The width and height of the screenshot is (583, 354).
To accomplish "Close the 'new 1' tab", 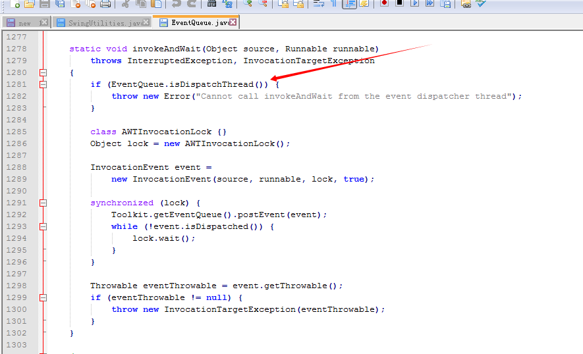I will click(x=43, y=22).
